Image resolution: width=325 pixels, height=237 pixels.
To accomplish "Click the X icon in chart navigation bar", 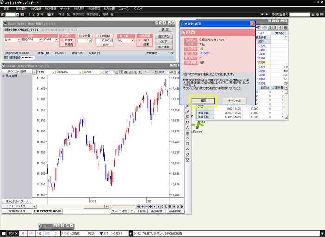I will click(178, 206).
